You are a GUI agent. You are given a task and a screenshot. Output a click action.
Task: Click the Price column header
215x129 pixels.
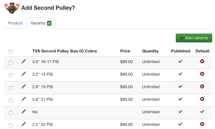[x=125, y=51]
